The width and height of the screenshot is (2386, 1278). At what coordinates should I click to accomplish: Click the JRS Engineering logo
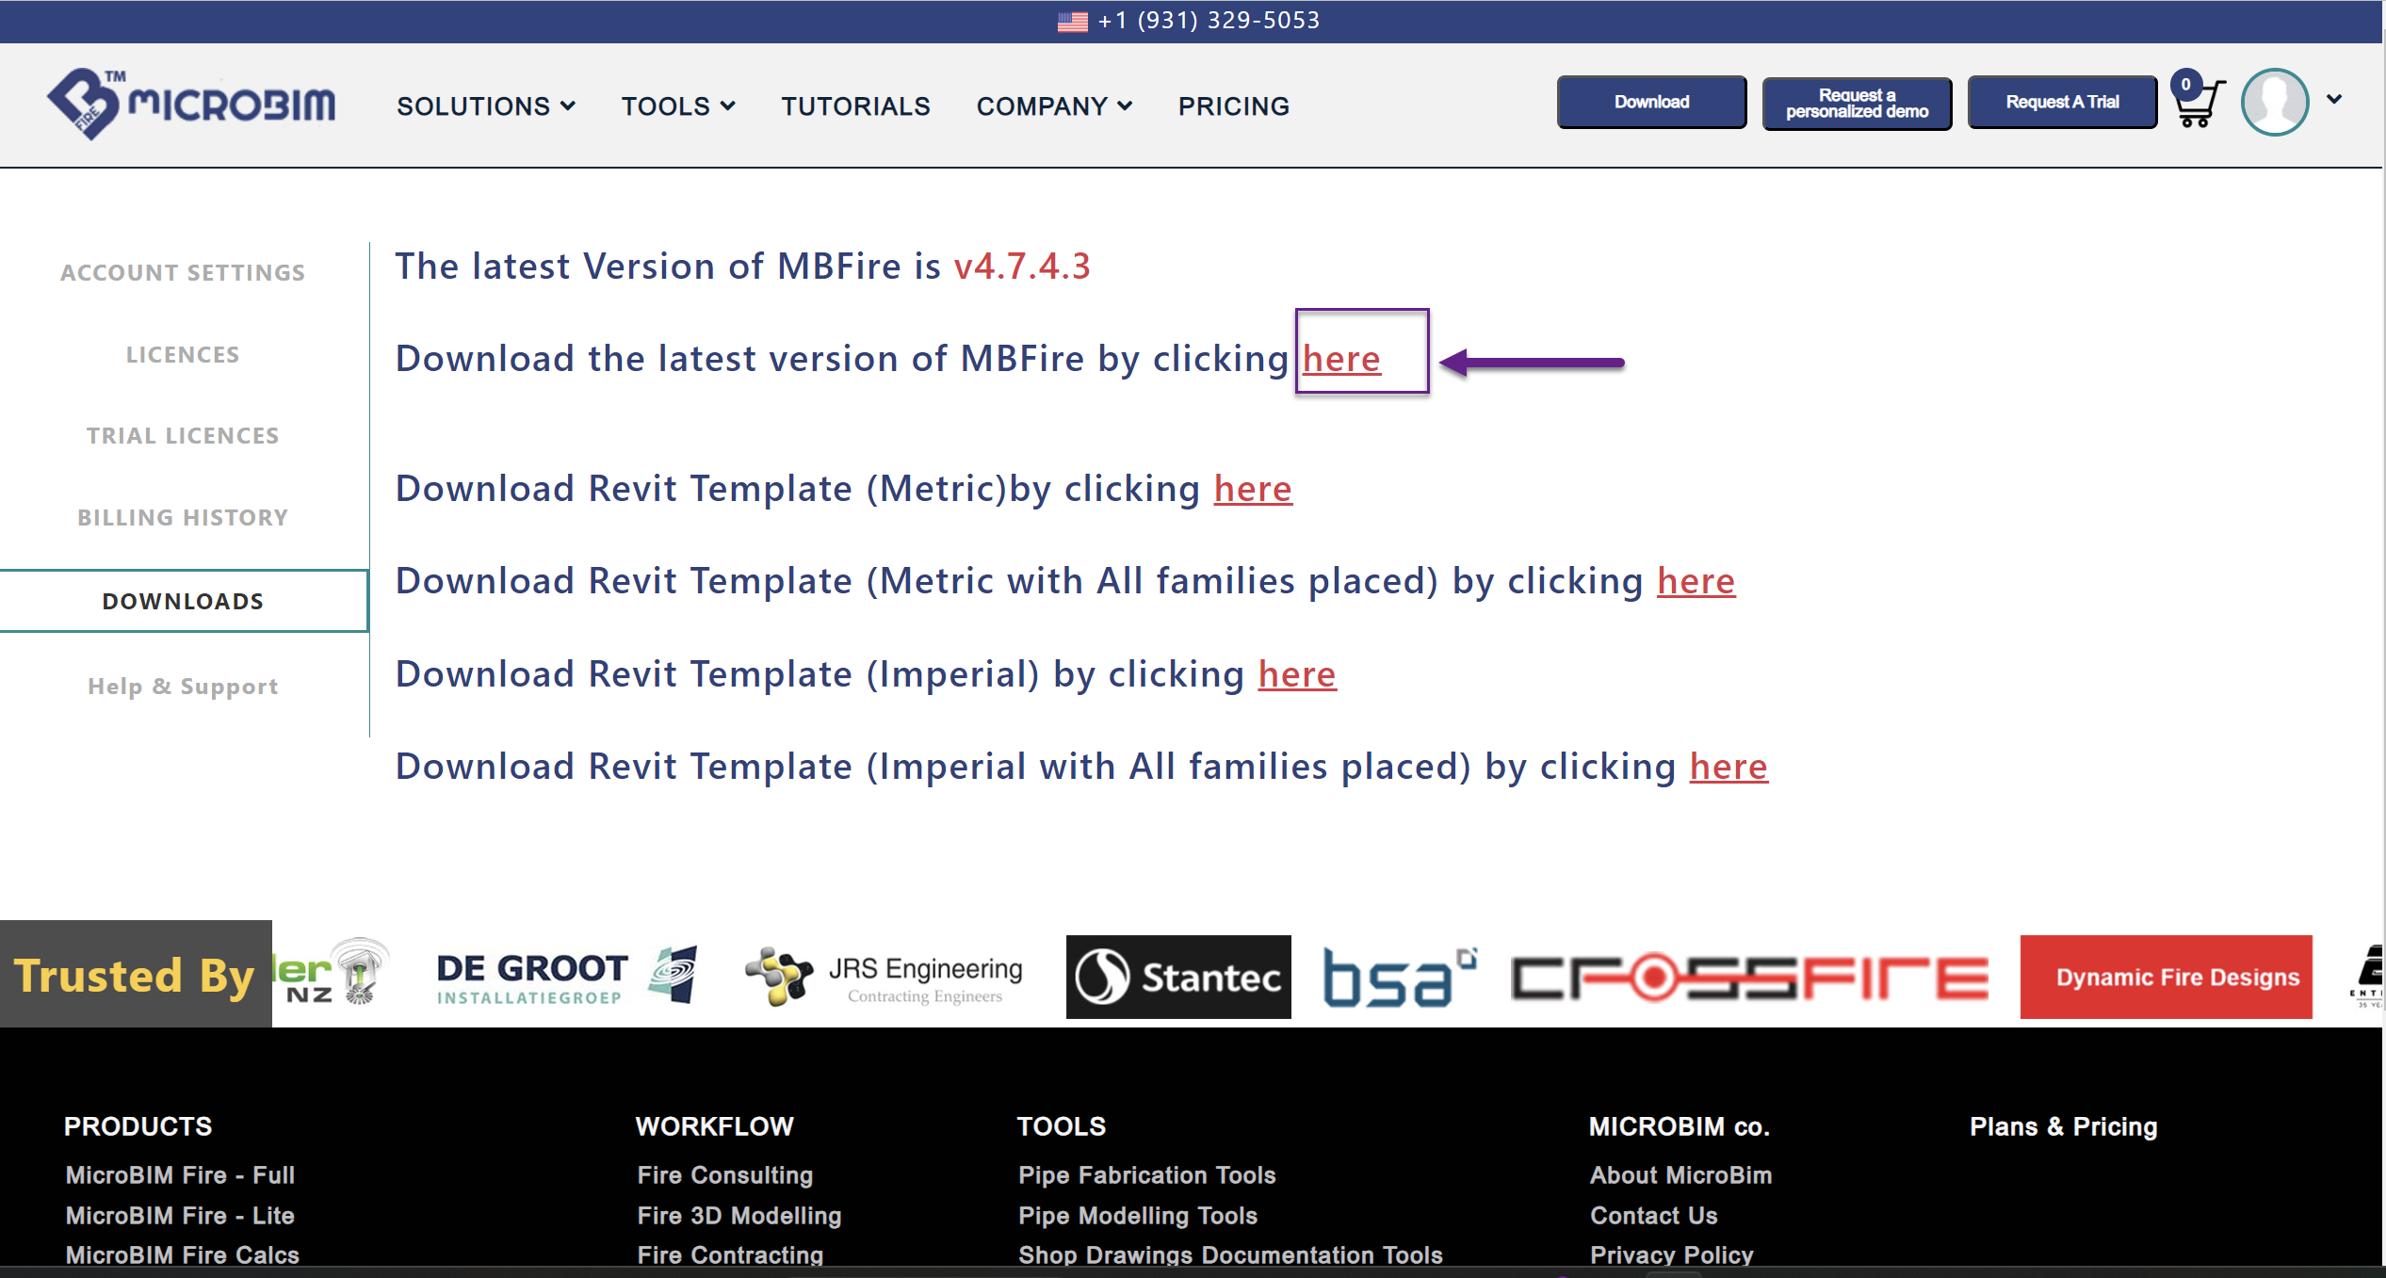click(x=884, y=978)
